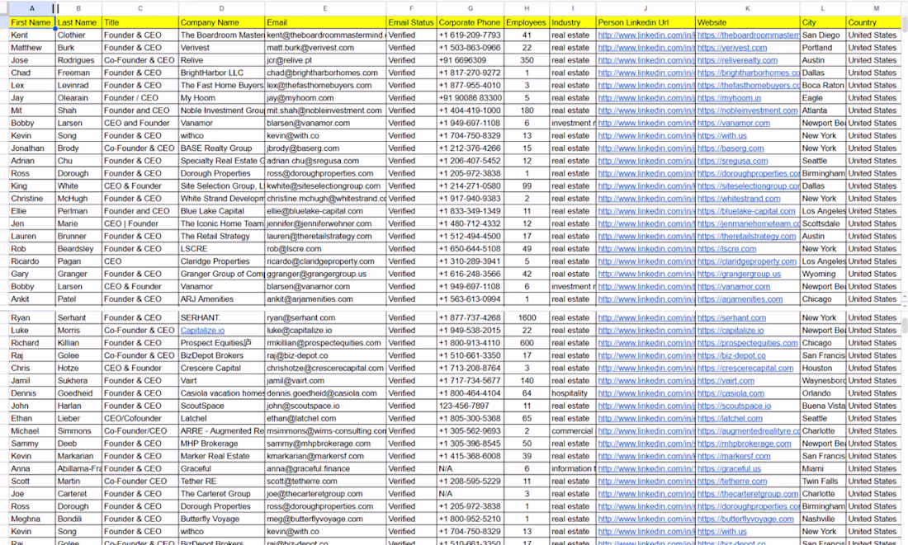This screenshot has width=908, height=545.
Task: Select the 'CEO/Cofounder' title cell
Action: coord(140,418)
